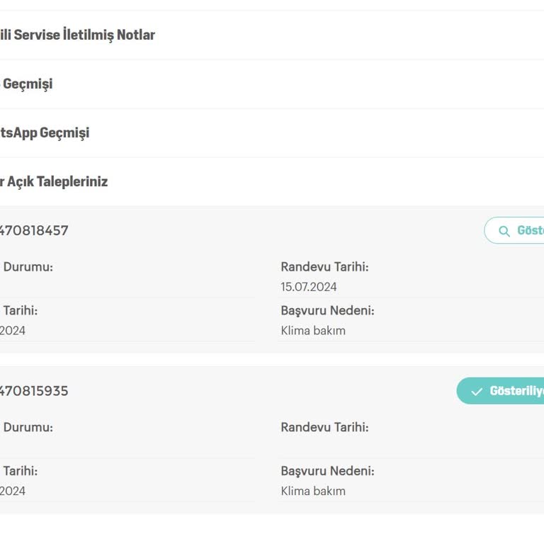544x544 pixels.
Task: Collapse the Açık Talepleriniz section
Action: tap(54, 181)
